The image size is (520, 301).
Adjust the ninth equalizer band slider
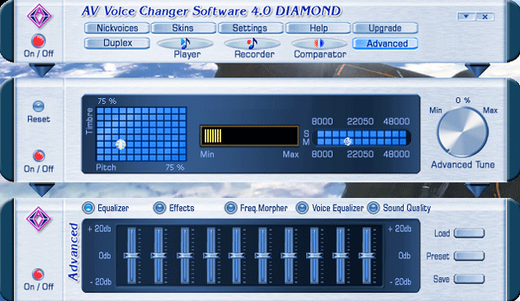coord(340,256)
